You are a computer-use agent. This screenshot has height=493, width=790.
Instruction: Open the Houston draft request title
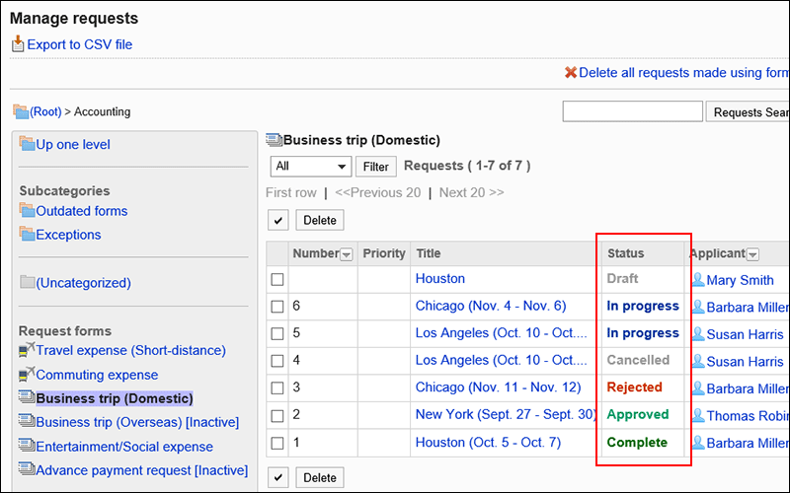tap(440, 278)
